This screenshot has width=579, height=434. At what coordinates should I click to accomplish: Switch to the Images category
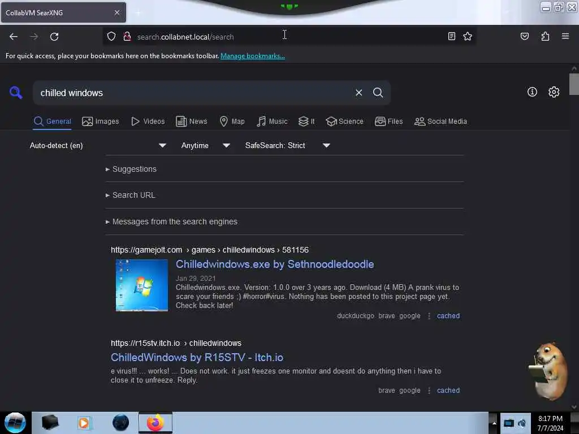[x=100, y=121]
